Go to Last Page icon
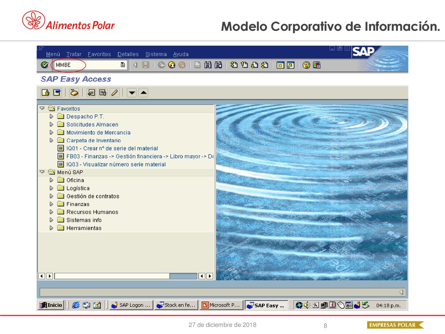This screenshot has width=445, height=334. pos(265,65)
